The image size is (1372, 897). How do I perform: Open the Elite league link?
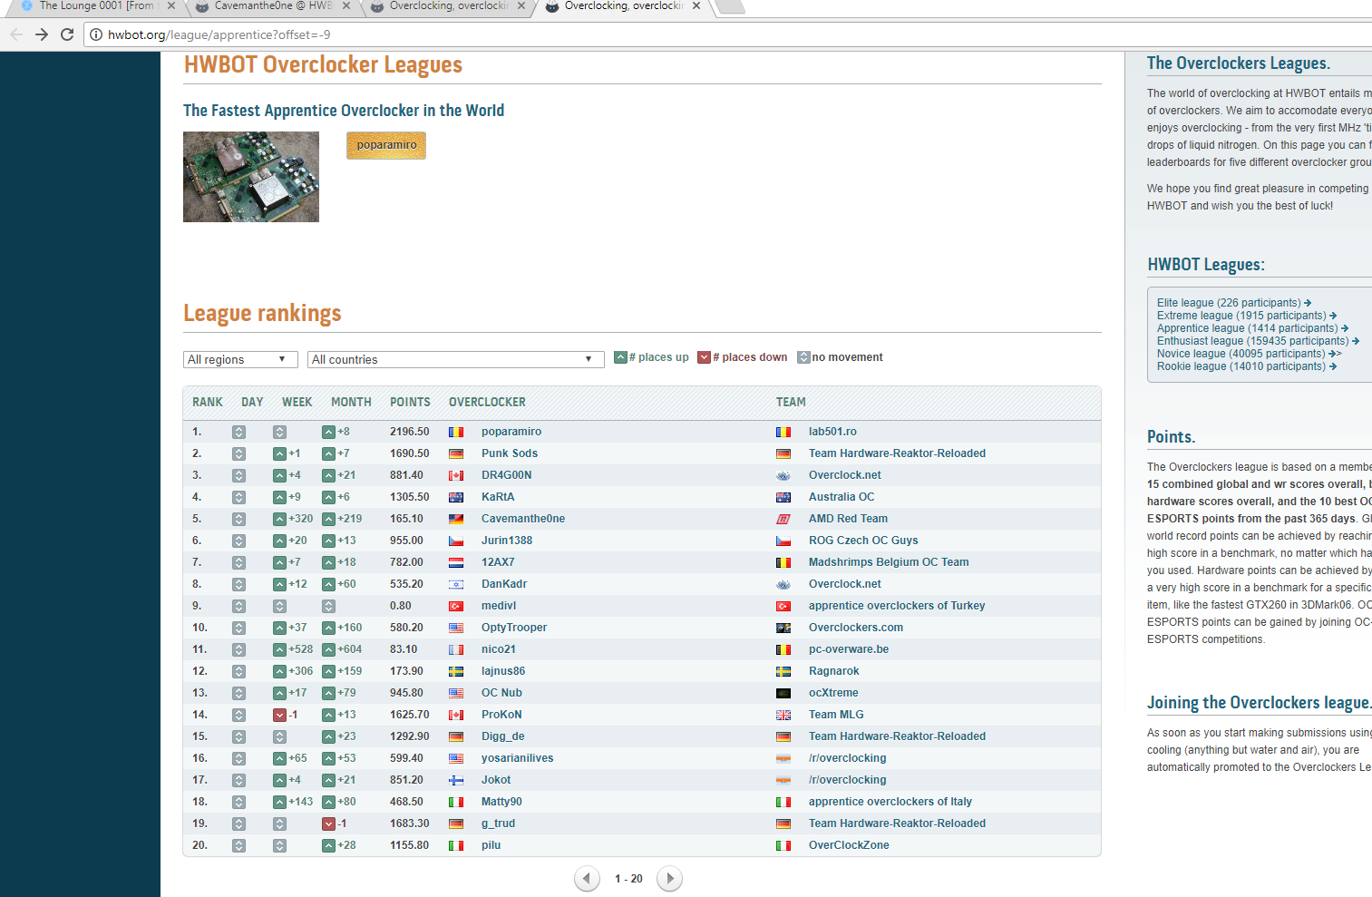click(x=1234, y=303)
